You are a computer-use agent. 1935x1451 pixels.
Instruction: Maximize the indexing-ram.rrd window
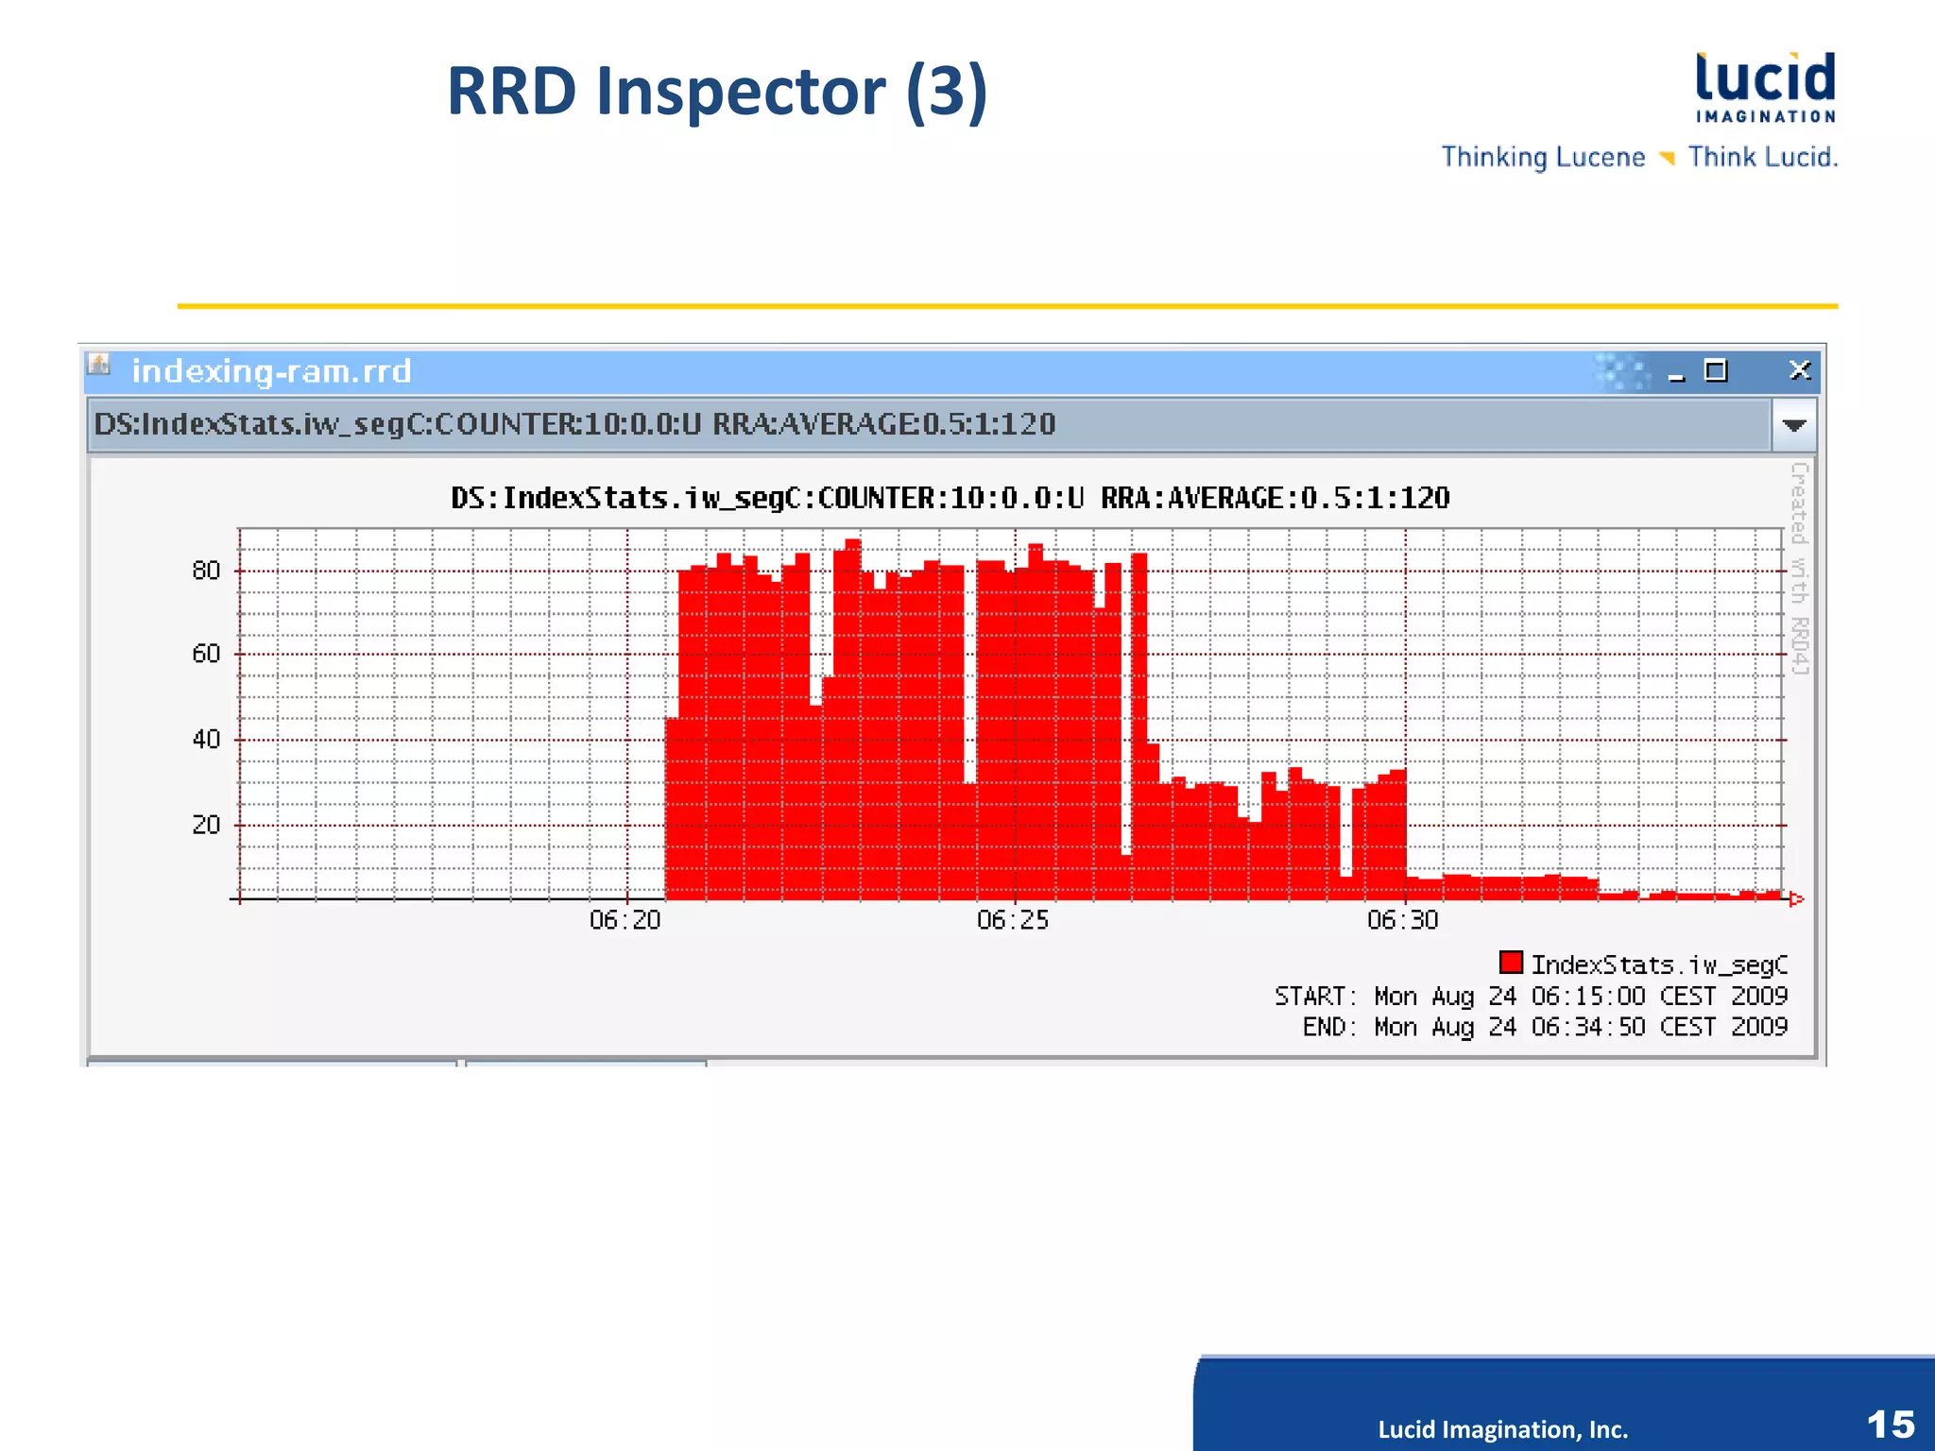click(1716, 370)
